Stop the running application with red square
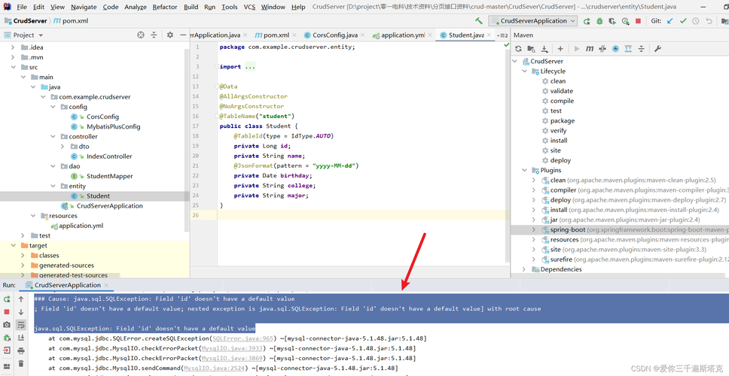 coord(639,21)
